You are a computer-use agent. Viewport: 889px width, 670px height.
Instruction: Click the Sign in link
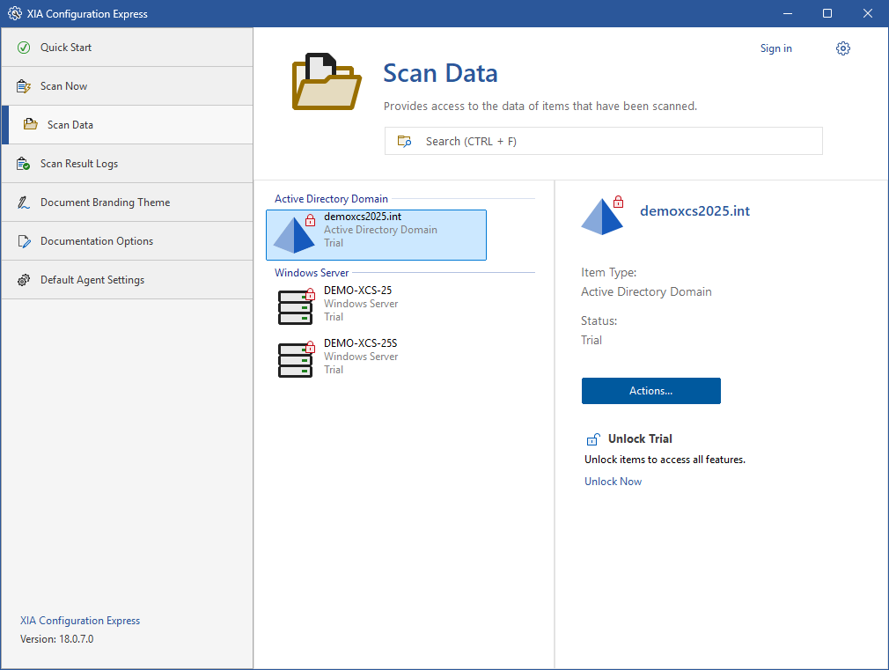pos(775,48)
